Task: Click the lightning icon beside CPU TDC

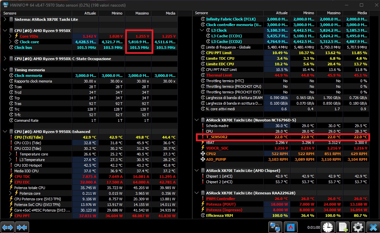Action: (x=11, y=176)
